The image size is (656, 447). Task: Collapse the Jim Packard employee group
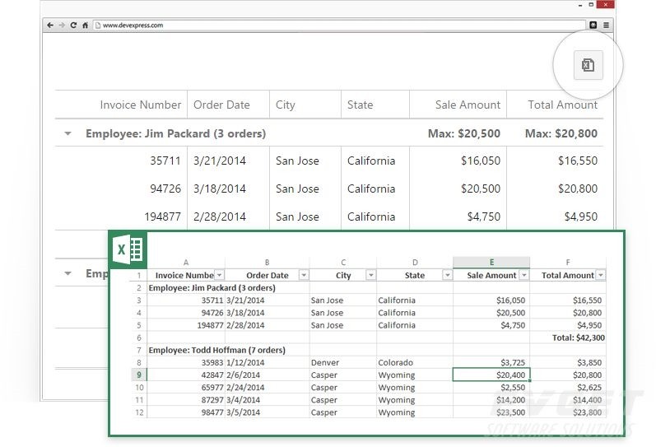click(x=67, y=133)
